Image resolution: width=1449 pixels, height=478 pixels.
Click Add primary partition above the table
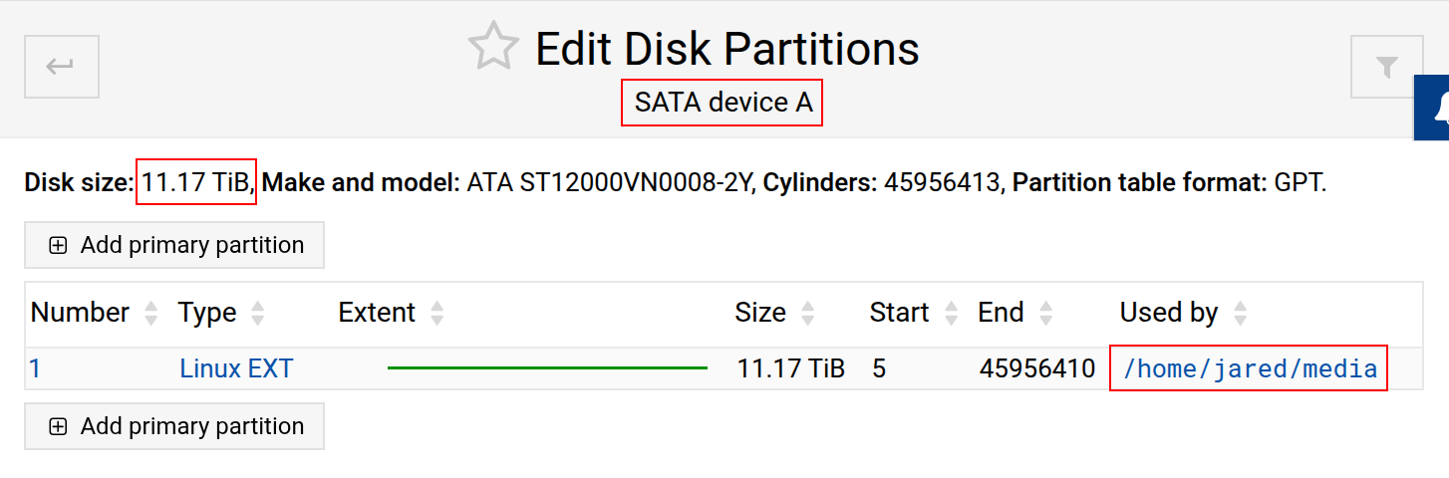tap(174, 245)
